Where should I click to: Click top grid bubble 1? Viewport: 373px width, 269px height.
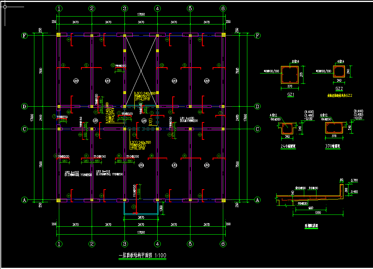point(59,9)
